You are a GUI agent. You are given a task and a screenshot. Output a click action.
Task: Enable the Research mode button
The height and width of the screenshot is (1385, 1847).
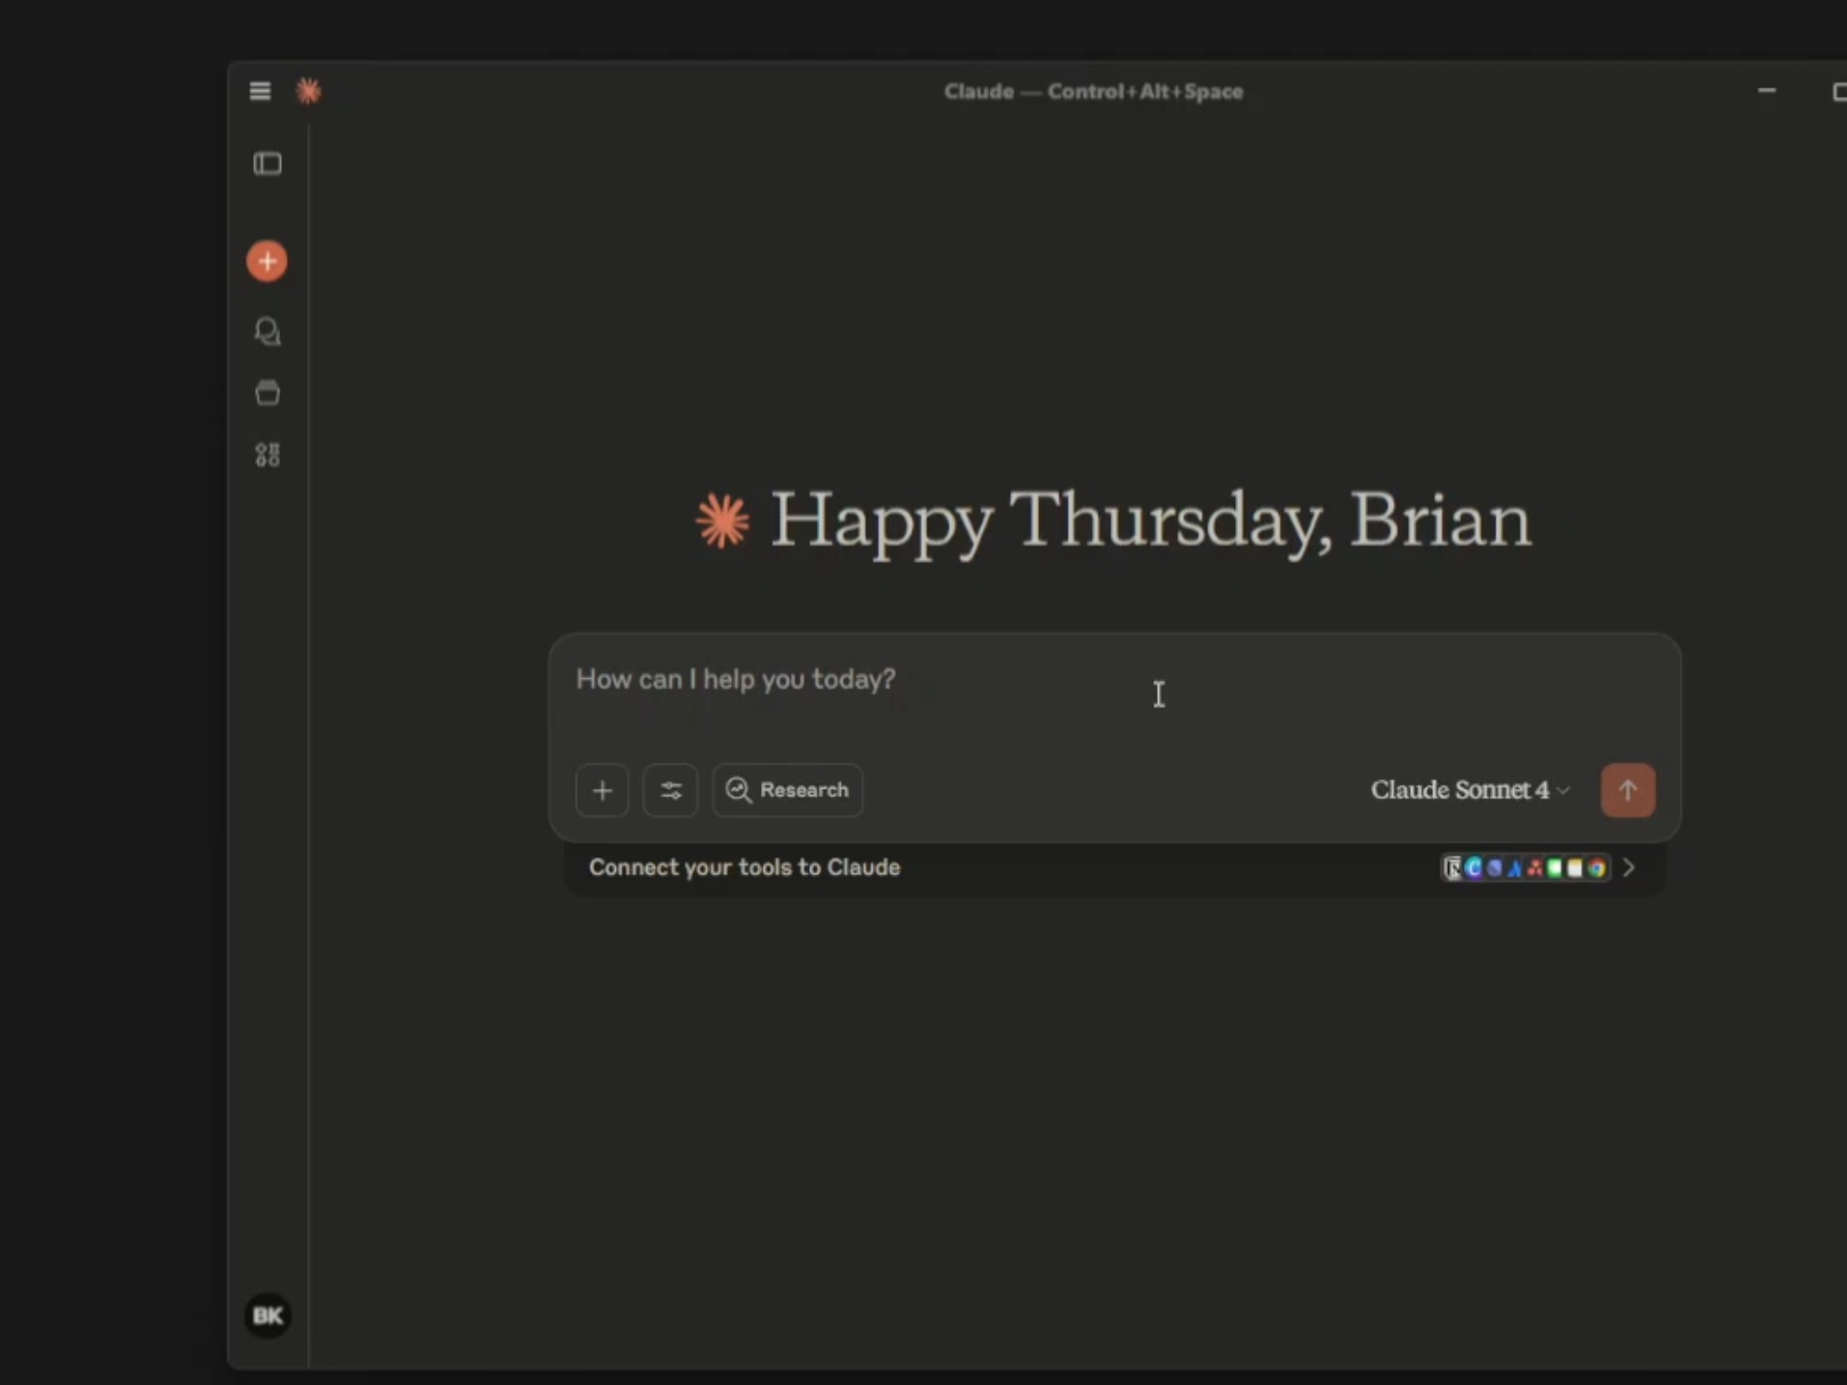(787, 791)
